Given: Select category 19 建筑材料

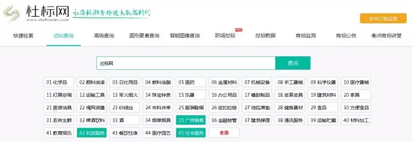Looking at the screenshot, I should point(323,95).
